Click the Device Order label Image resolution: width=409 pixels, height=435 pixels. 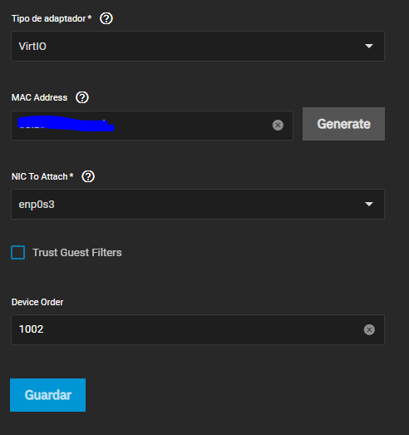(37, 302)
